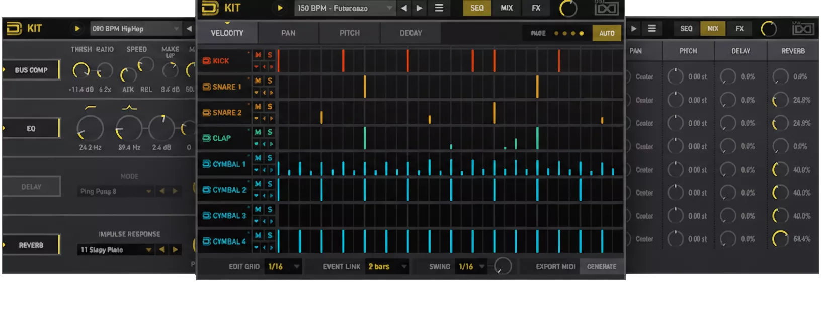The width and height of the screenshot is (821, 322).
Task: Go to next preset with right arrow
Action: pos(419,8)
